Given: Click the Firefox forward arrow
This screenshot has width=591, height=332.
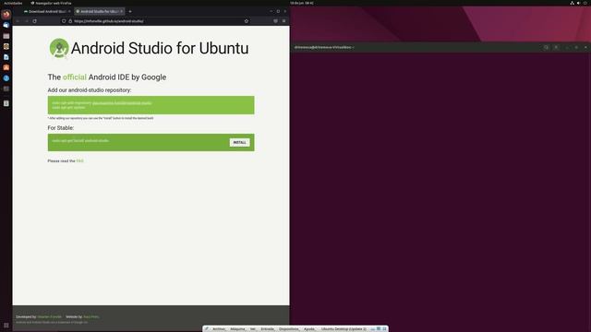Looking at the screenshot, I should [27, 21].
